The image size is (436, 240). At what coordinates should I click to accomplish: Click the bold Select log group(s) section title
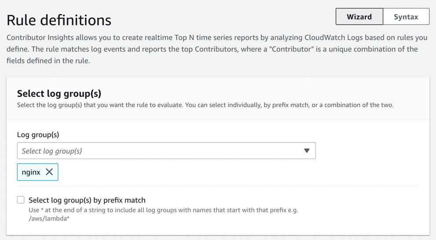(x=59, y=93)
